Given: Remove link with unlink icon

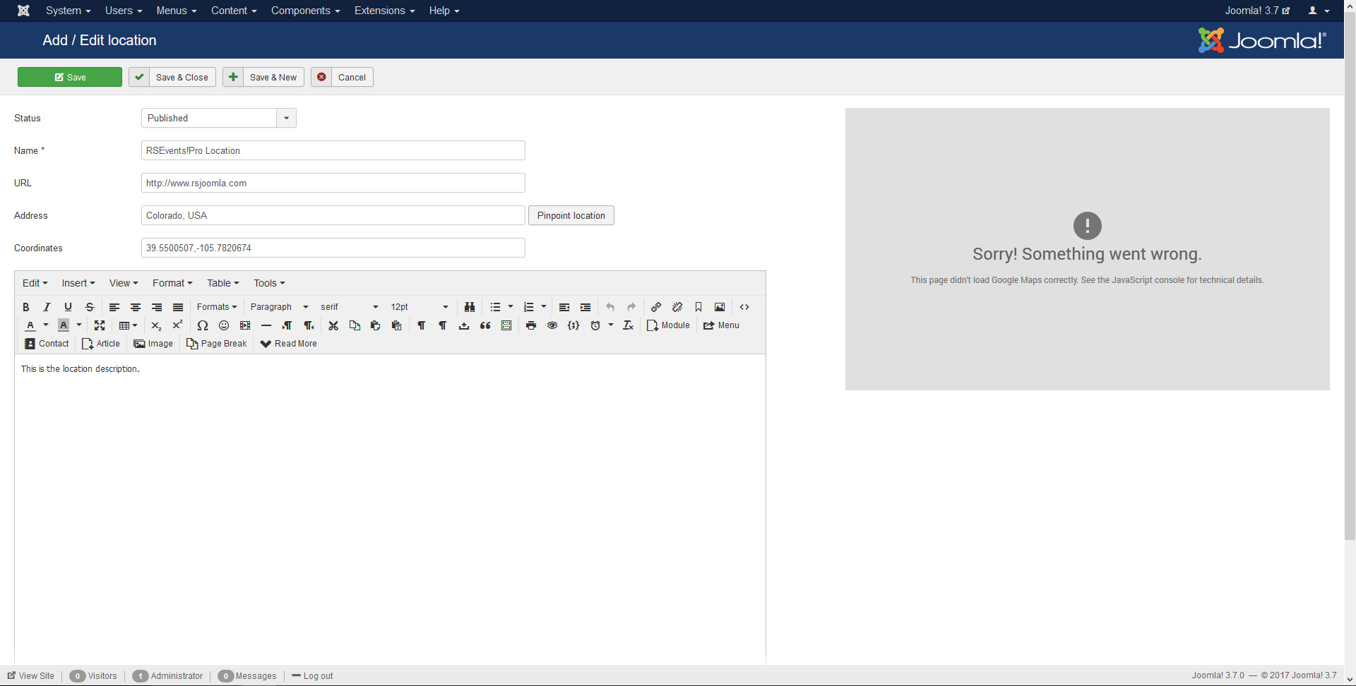Looking at the screenshot, I should pos(677,307).
